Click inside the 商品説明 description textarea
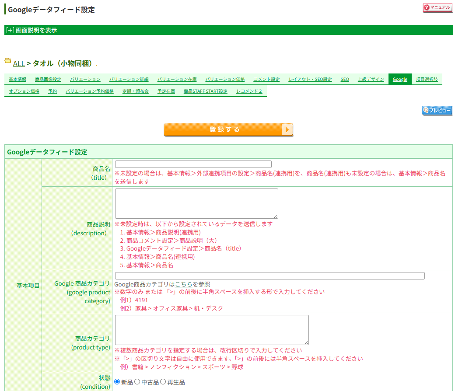Viewport: 455px width, 391px height. [x=196, y=203]
